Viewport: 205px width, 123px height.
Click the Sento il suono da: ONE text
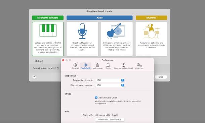pyautogui.click(x=44, y=68)
